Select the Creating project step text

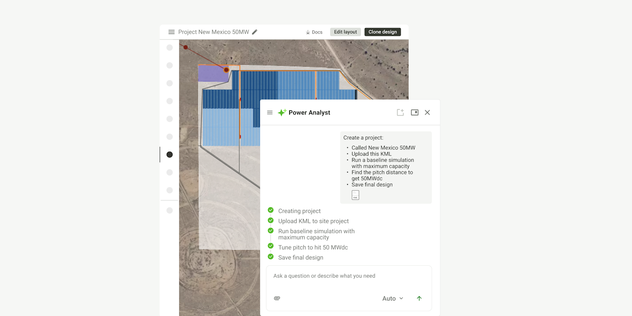tap(299, 211)
